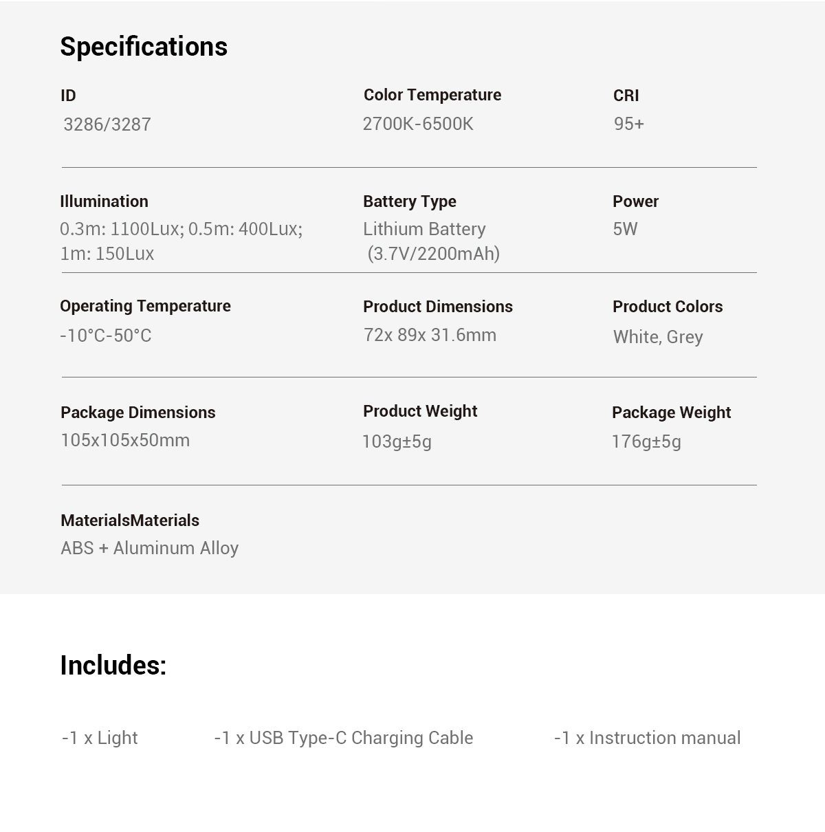The width and height of the screenshot is (825, 832).
Task: Click the 1m: 150Lux illumination text
Action: (107, 254)
